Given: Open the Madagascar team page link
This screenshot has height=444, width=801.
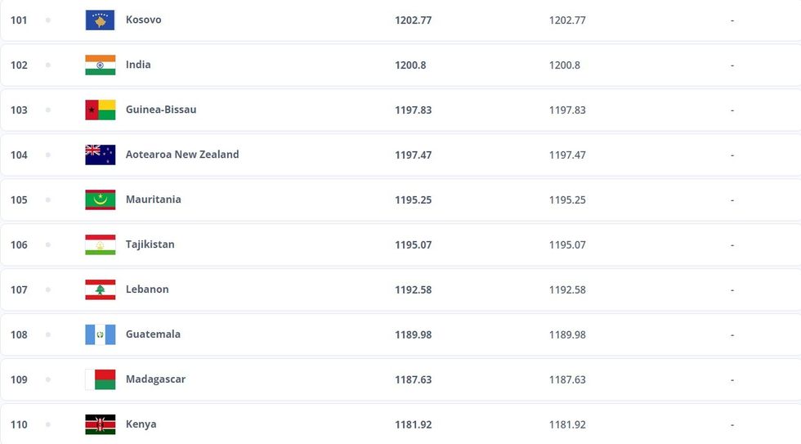Looking at the screenshot, I should (x=155, y=379).
